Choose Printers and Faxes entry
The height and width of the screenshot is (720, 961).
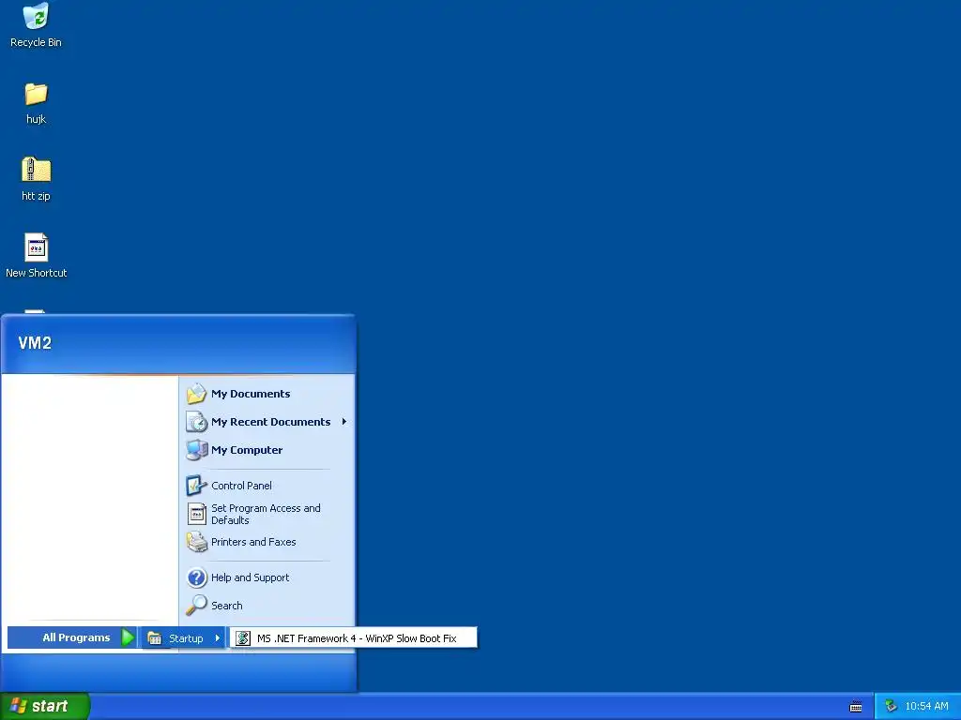coord(267,542)
